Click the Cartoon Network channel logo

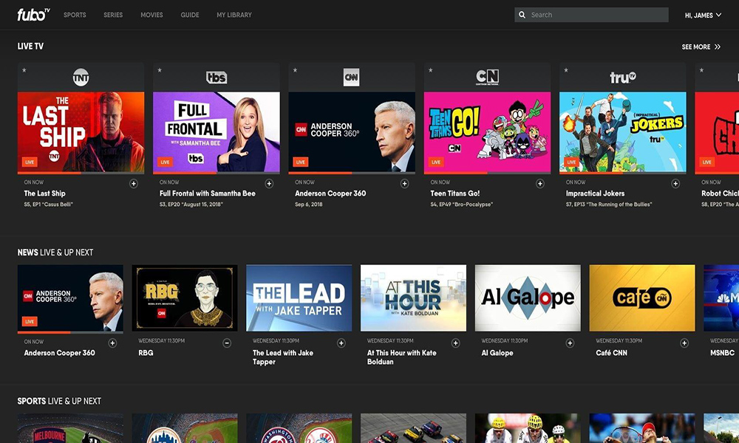487,78
